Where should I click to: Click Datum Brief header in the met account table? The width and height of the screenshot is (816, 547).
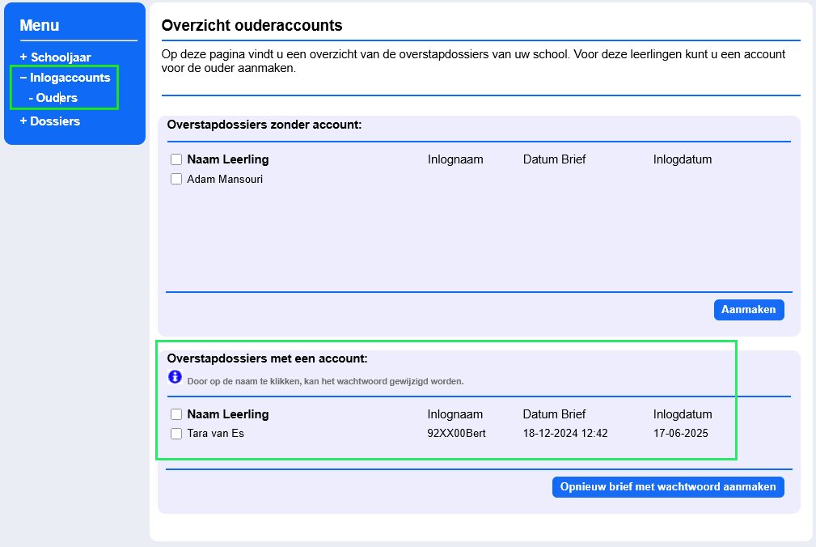554,414
